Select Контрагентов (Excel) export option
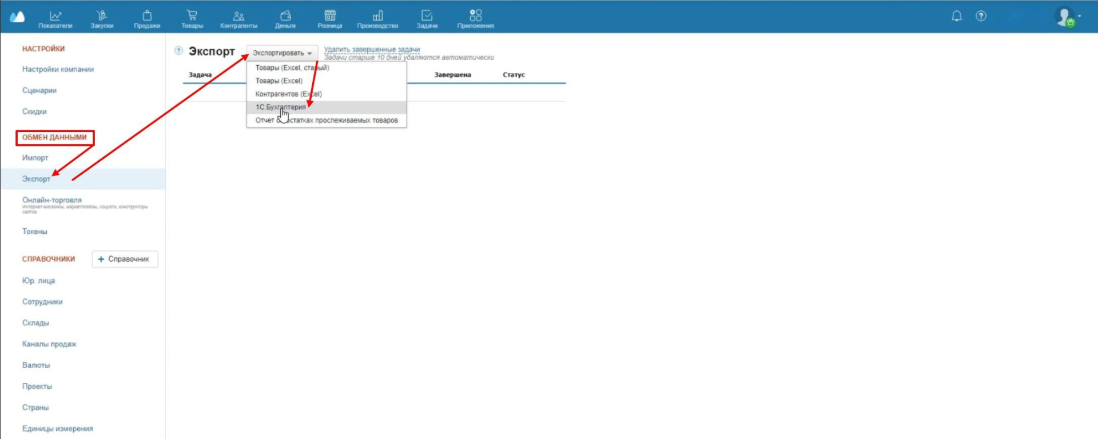Viewport: 1098px width, 439px height. click(288, 94)
